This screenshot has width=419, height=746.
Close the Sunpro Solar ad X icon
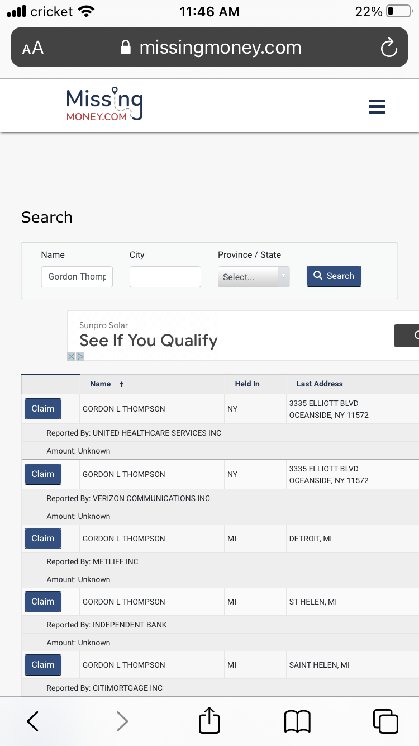coord(71,356)
